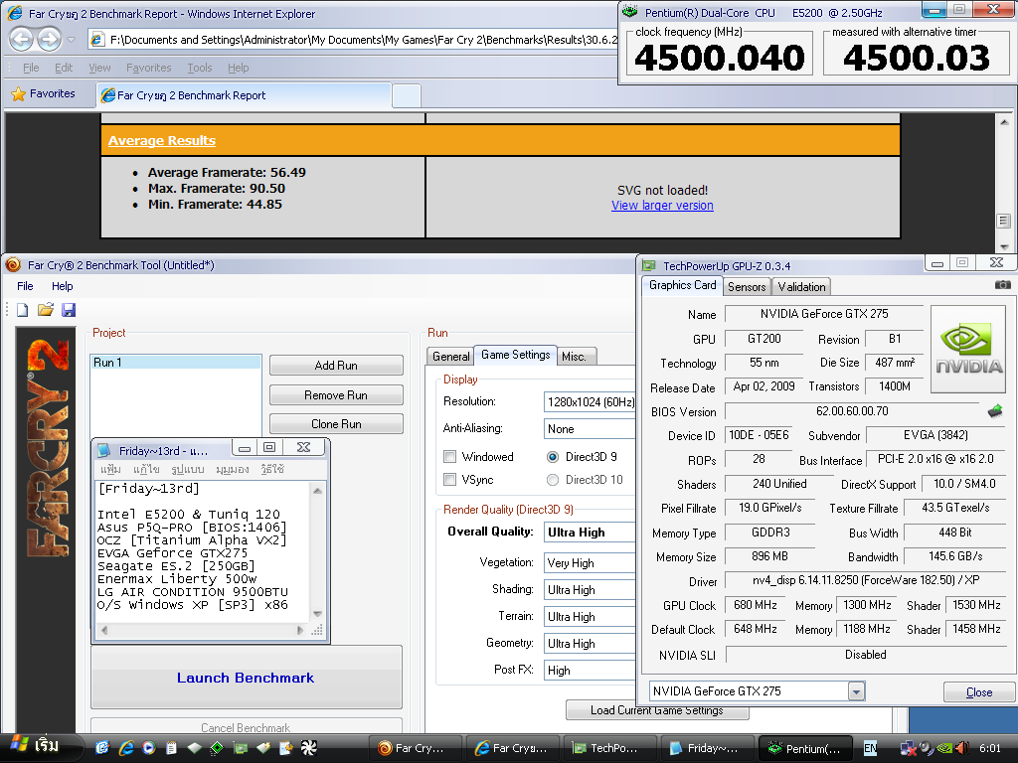The width and height of the screenshot is (1018, 763).
Task: Click the Favorites star icon
Action: coord(18,94)
